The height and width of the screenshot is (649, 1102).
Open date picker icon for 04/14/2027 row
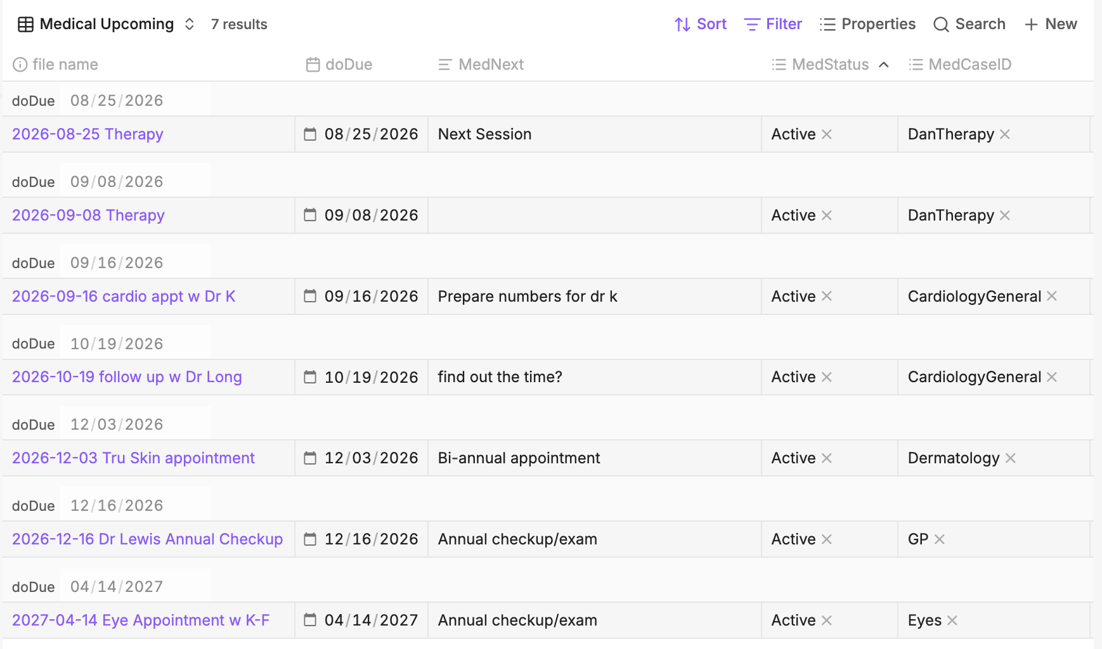click(x=310, y=620)
